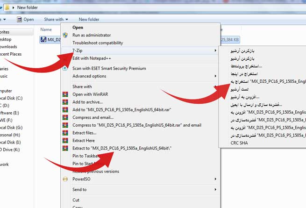Choose Extract Here
The width and height of the screenshot is (306, 208).
(x=84, y=141)
